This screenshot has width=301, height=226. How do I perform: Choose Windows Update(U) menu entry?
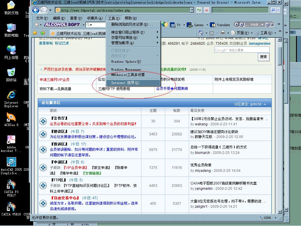(133, 62)
